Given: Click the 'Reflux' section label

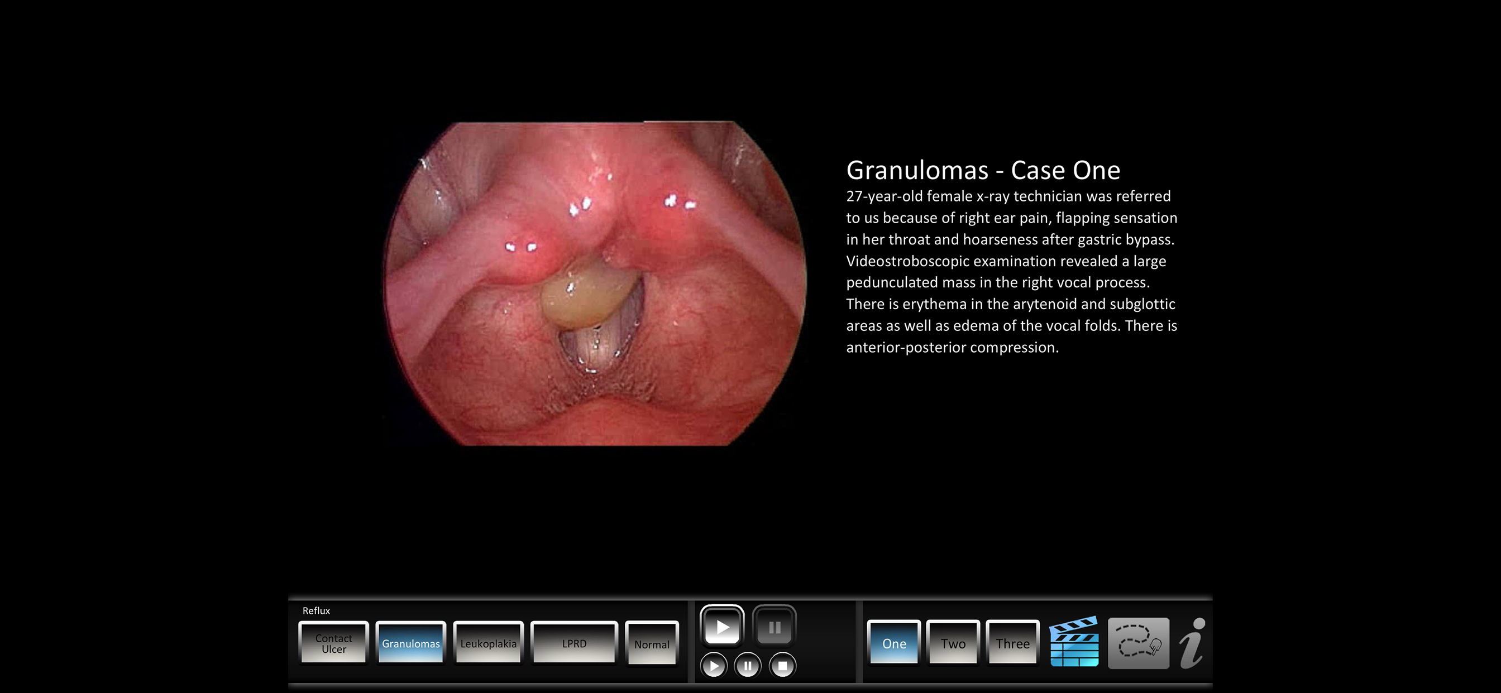Looking at the screenshot, I should [316, 610].
